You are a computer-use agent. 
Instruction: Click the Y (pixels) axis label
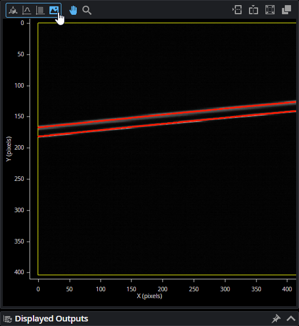coord(9,149)
